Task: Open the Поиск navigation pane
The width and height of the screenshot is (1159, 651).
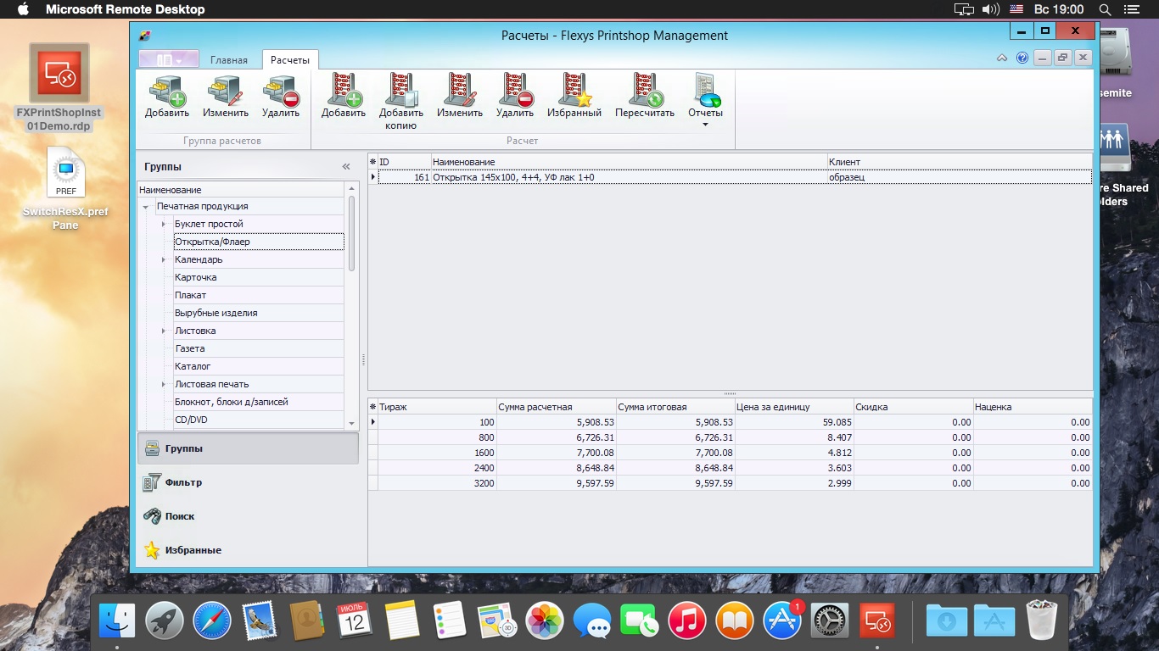Action: pos(248,516)
